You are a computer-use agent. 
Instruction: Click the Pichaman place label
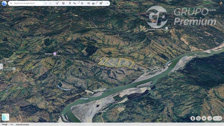coord(102,111)
